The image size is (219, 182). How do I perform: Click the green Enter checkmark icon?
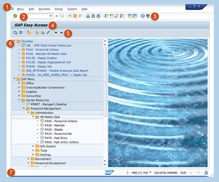[15, 16]
